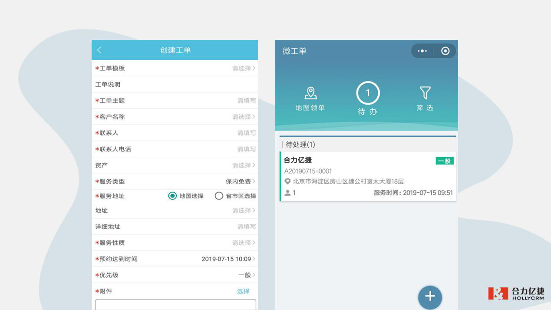
Task: Click 详细地址 input field
Action: [x=175, y=227]
